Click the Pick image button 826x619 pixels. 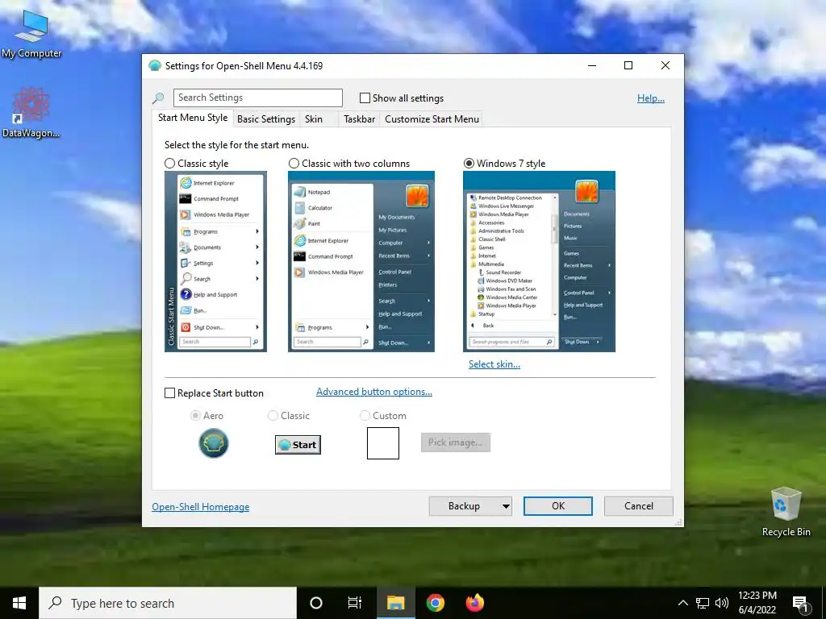pos(456,442)
